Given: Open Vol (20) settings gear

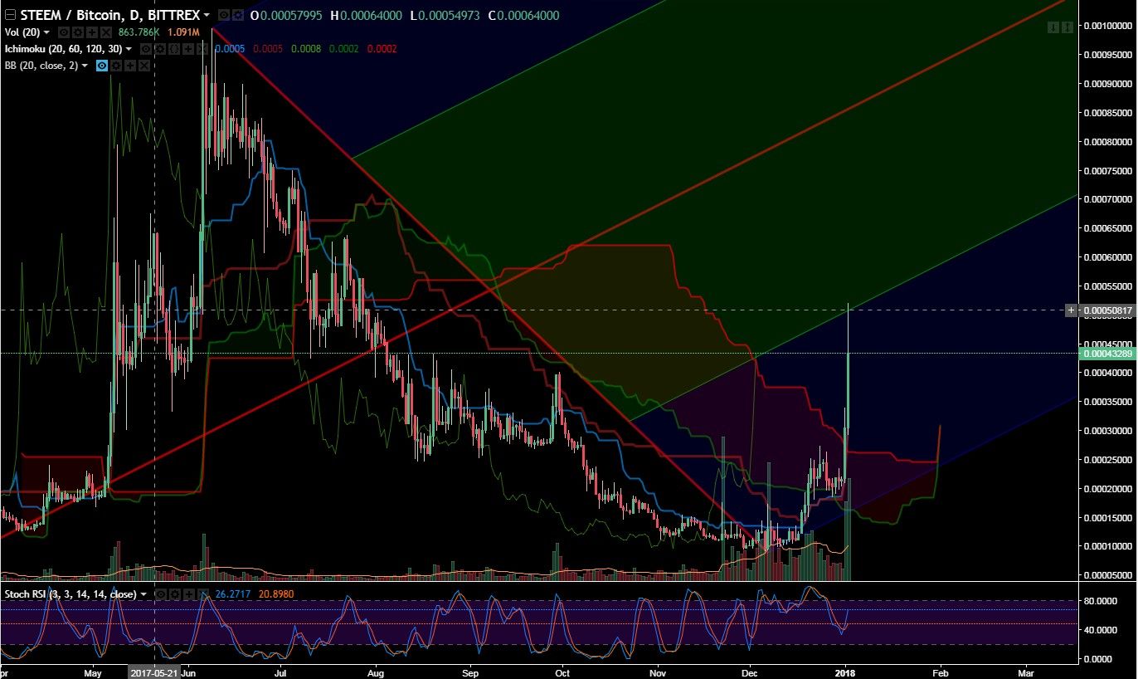Looking at the screenshot, I should coord(77,32).
